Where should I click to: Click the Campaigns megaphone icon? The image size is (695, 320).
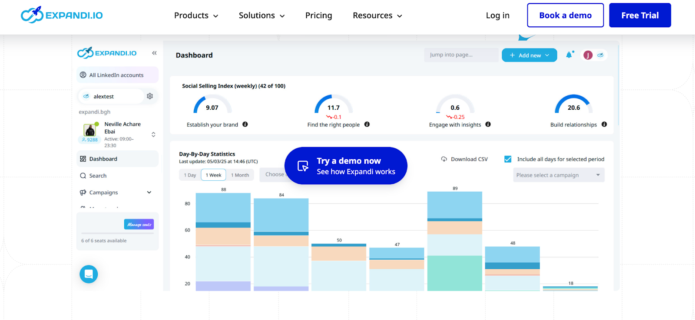pyautogui.click(x=83, y=193)
